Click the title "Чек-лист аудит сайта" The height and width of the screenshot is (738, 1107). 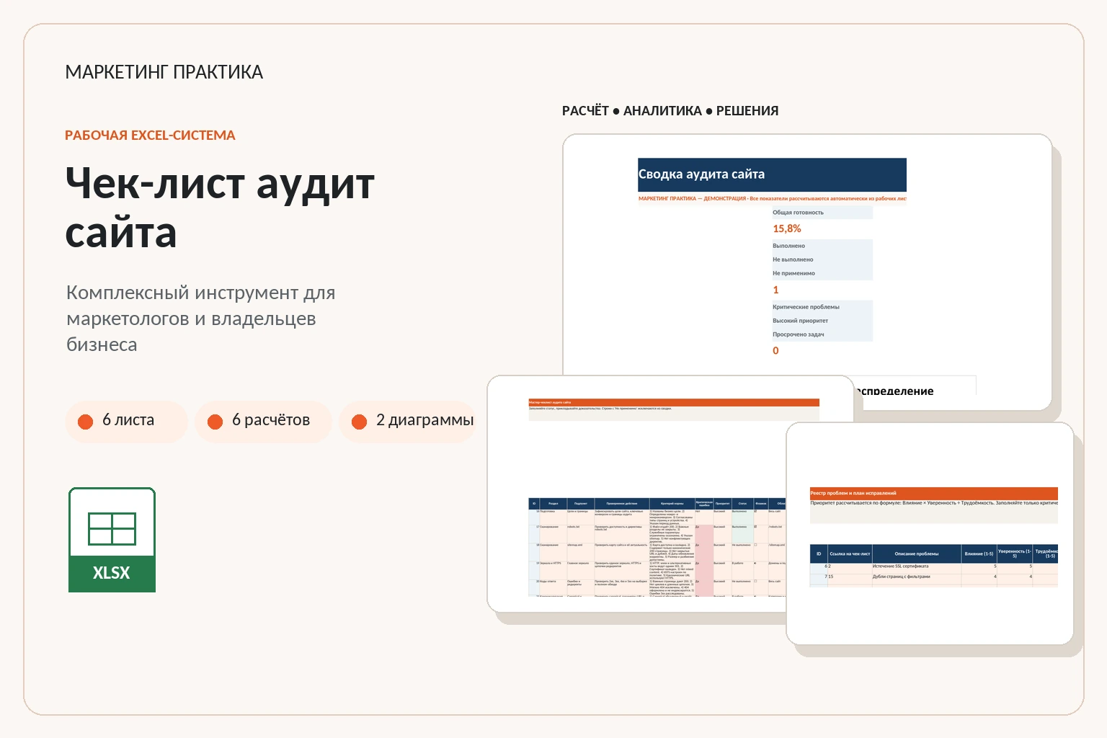220,208
